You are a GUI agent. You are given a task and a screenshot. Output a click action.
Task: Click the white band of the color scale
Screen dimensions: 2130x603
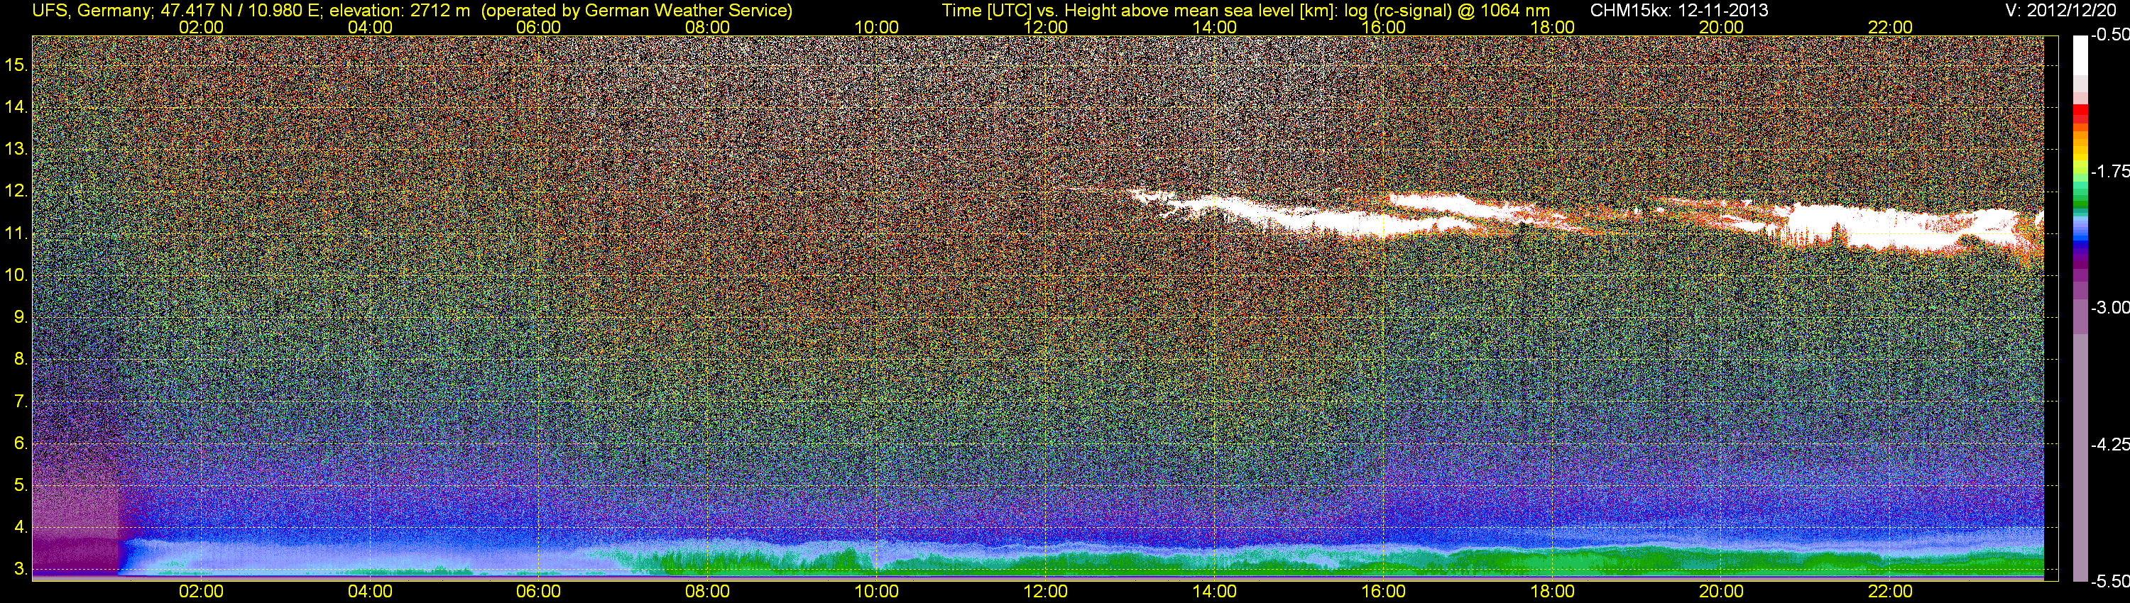pos(2080,55)
